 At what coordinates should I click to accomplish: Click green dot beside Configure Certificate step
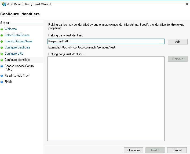pyautogui.click(x=2, y=48)
